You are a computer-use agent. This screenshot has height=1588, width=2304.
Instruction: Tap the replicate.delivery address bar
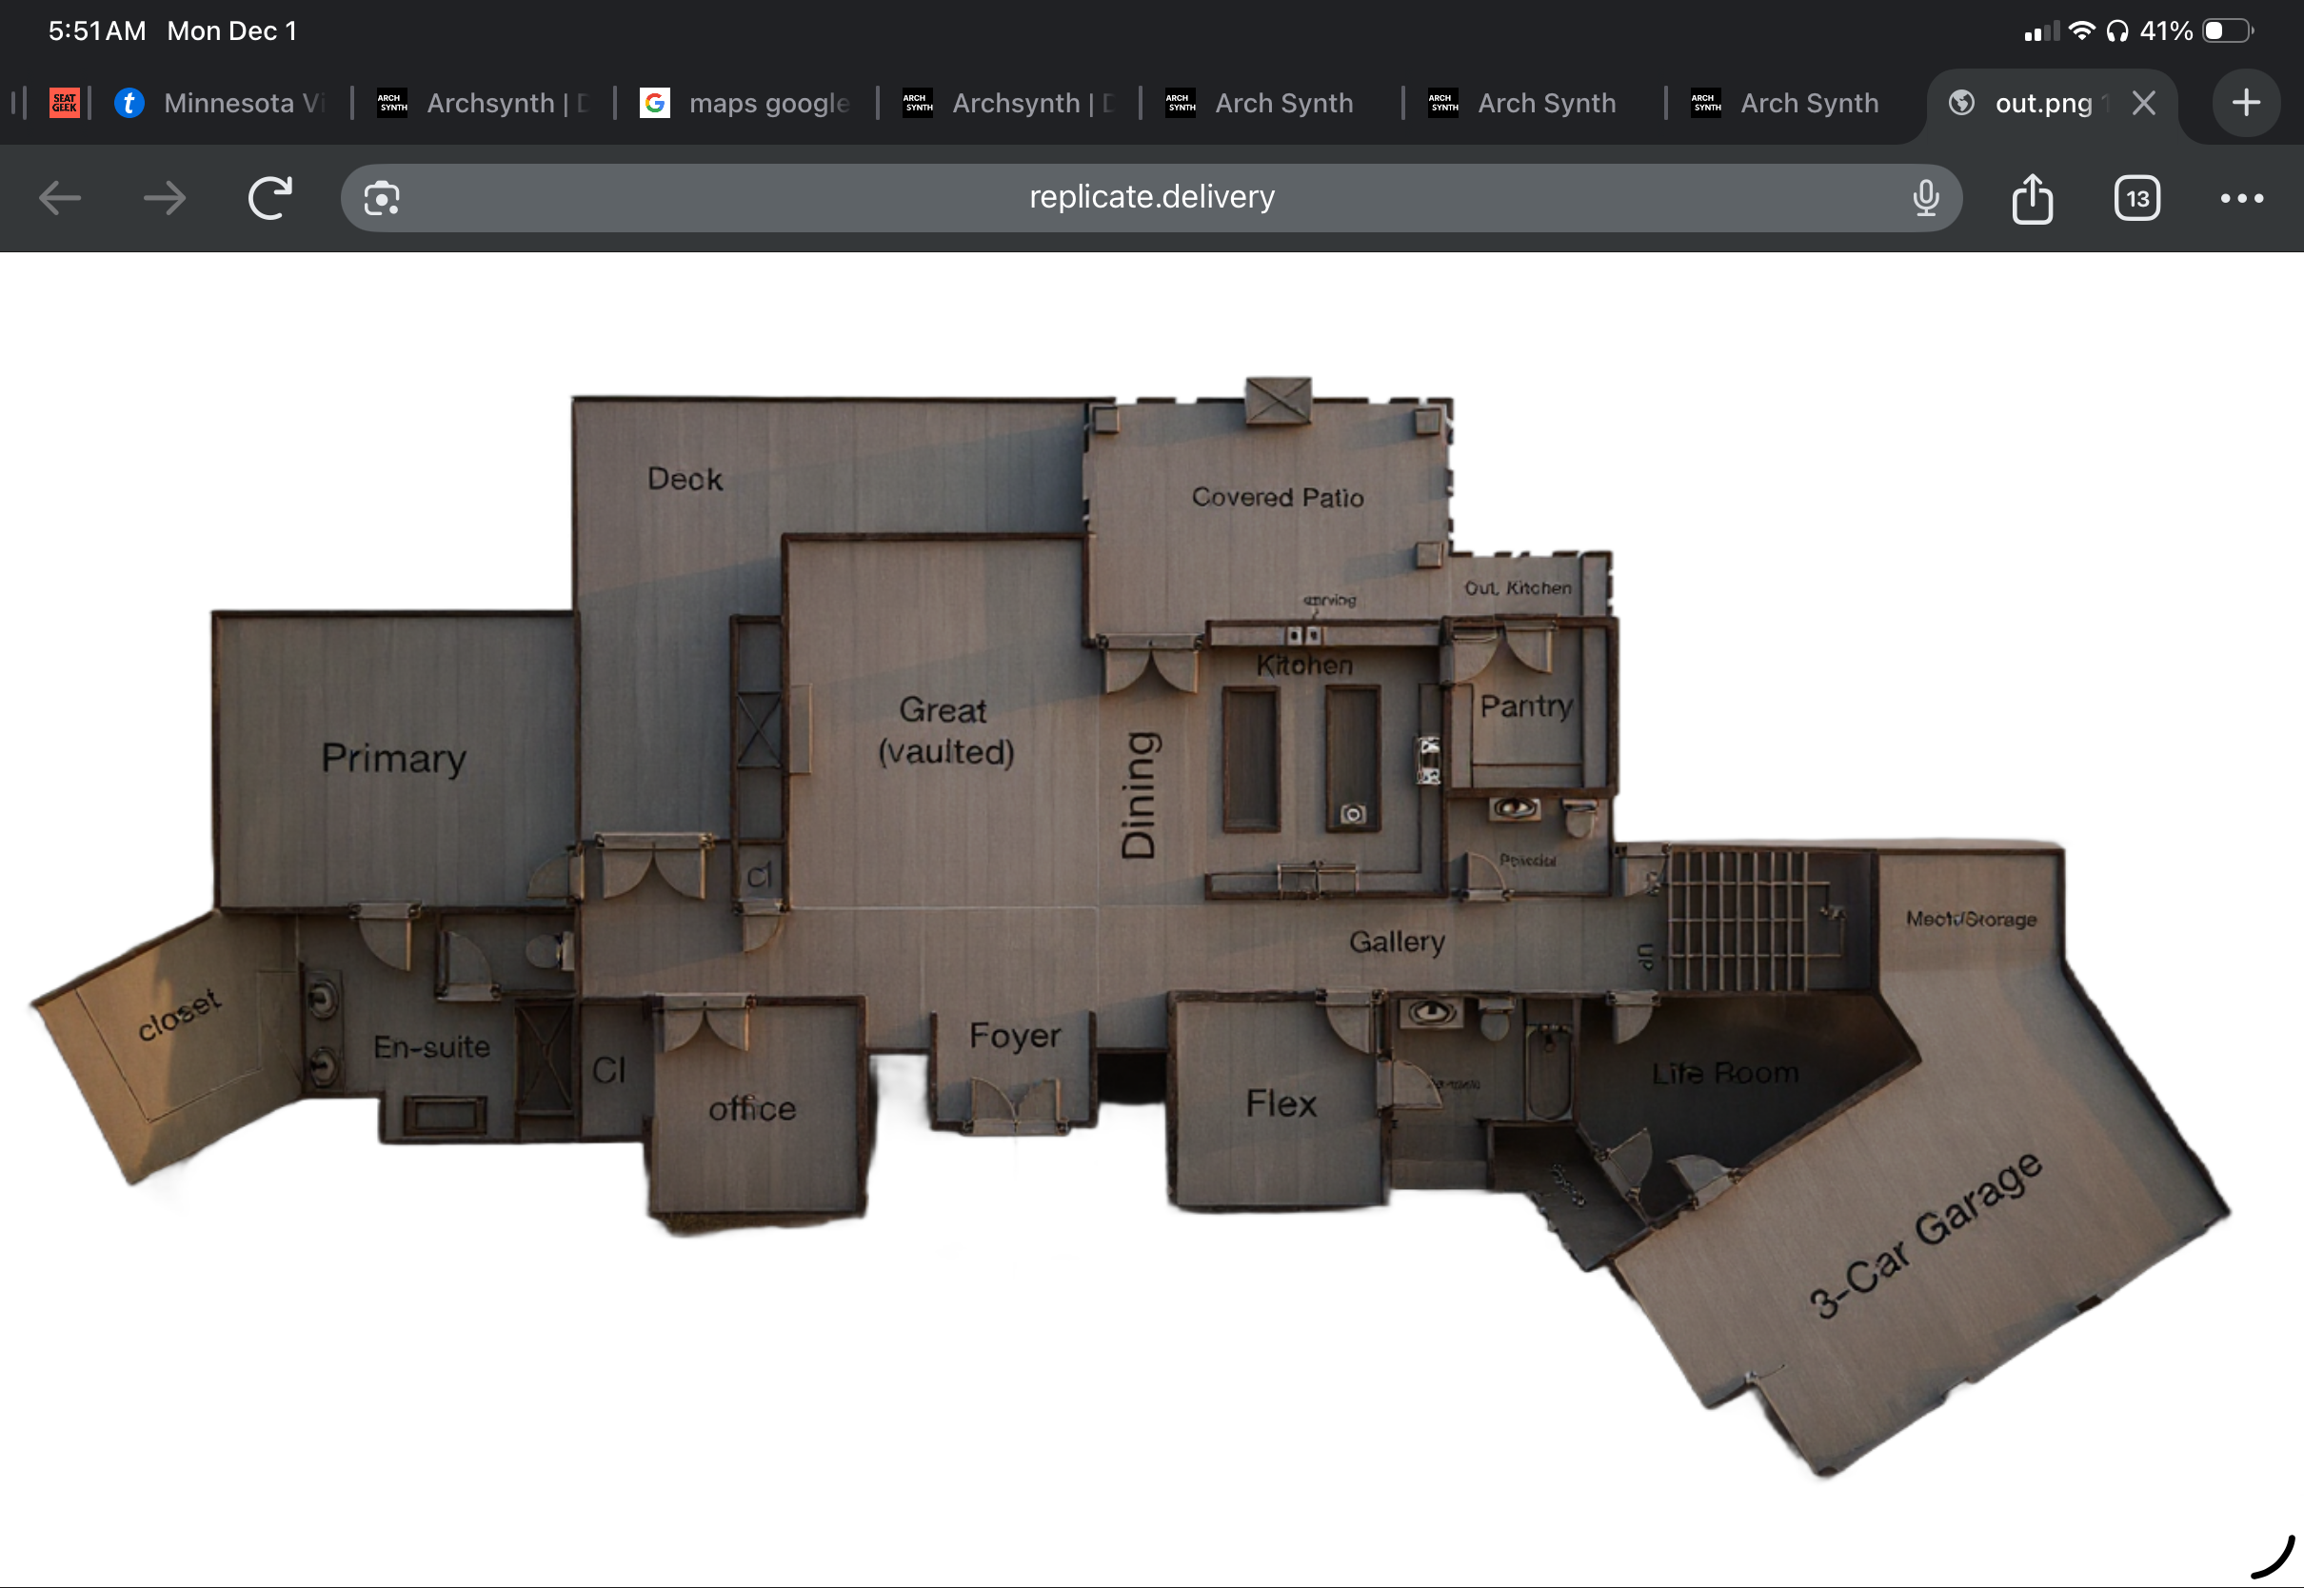(x=1151, y=198)
